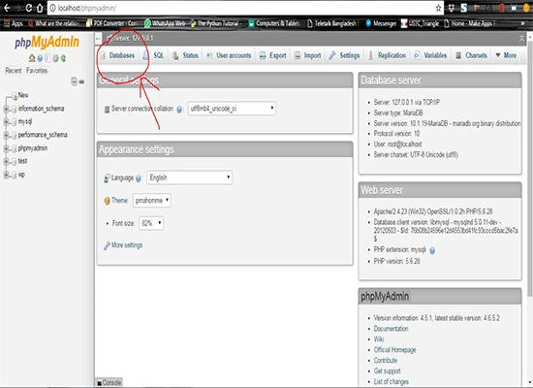Expand the phpmyadmin database node
The height and width of the screenshot is (388, 533).
click(6, 148)
